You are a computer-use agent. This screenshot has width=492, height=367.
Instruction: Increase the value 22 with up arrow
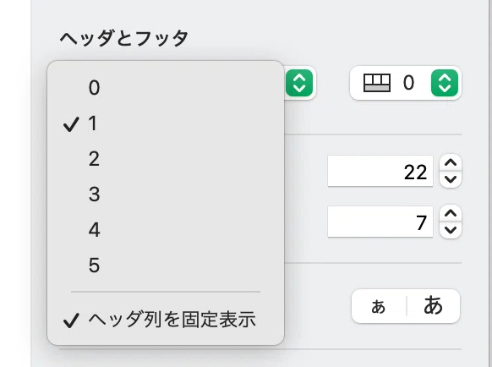(x=451, y=162)
